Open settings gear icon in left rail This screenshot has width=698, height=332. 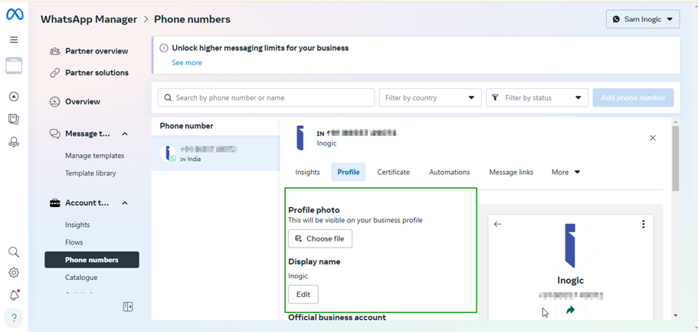point(14,273)
